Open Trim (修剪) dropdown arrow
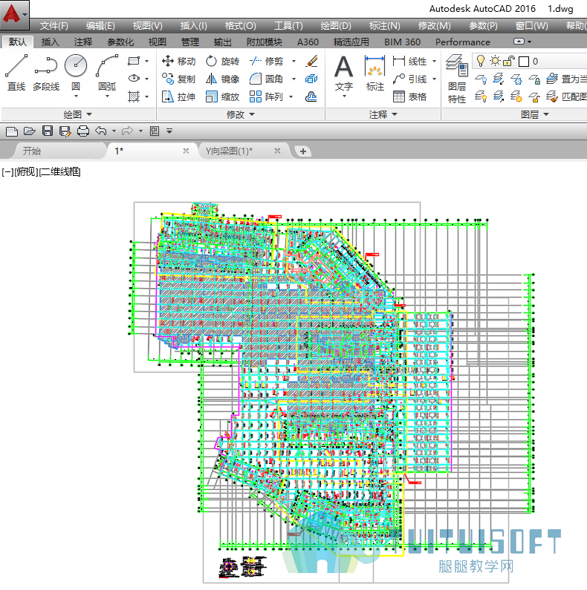Image resolution: width=587 pixels, height=590 pixels. click(294, 61)
